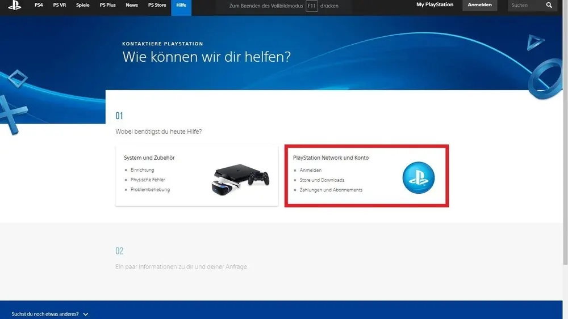This screenshot has height=319, width=568.
Task: Choose Problembehebung entry
Action: (x=150, y=189)
